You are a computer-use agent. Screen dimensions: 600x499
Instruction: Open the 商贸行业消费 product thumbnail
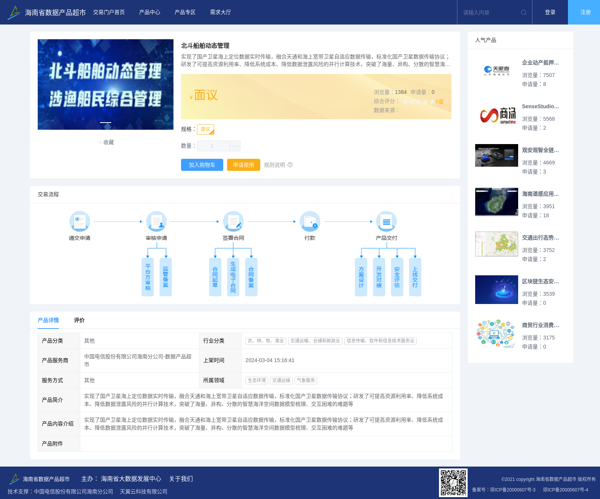tap(497, 333)
